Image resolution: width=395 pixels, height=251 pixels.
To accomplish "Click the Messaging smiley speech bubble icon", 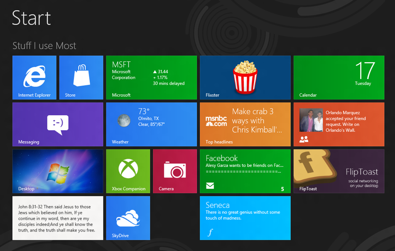I will [x=58, y=125].
